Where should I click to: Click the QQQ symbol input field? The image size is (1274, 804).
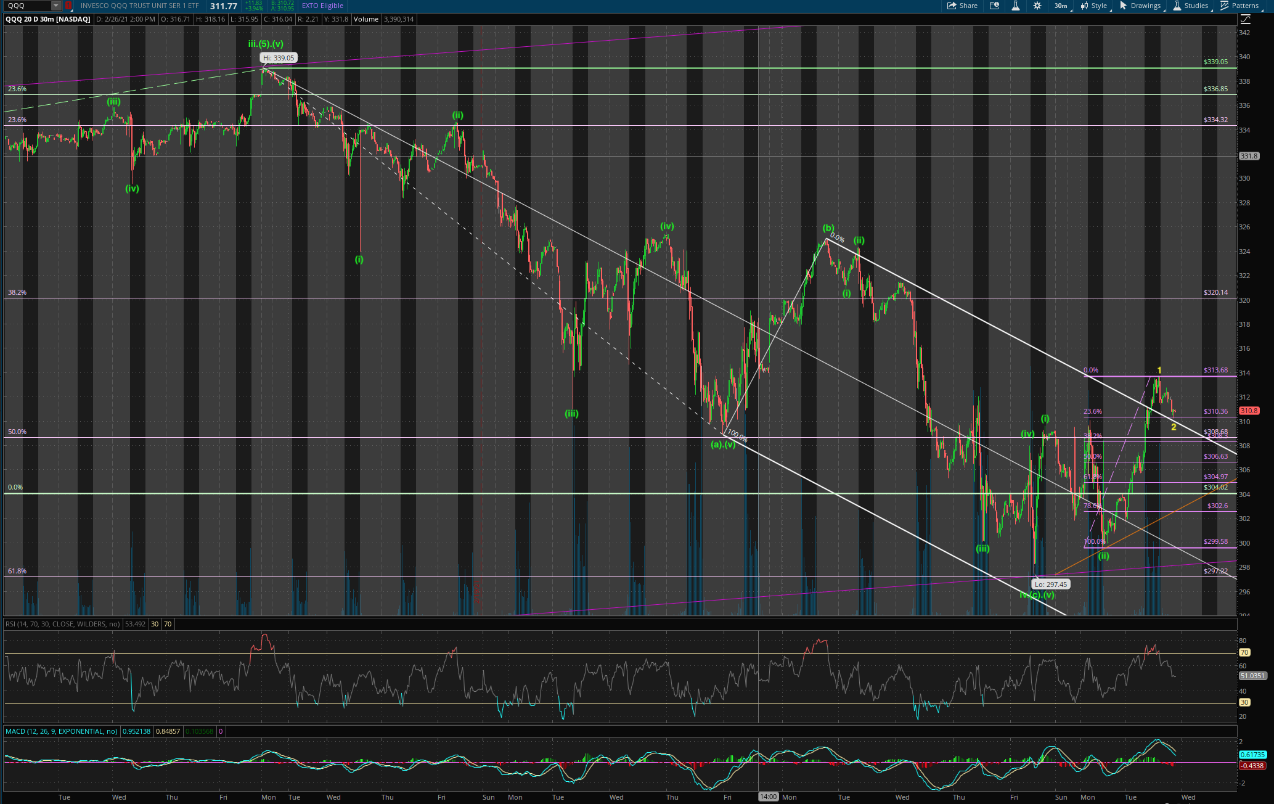(27, 6)
